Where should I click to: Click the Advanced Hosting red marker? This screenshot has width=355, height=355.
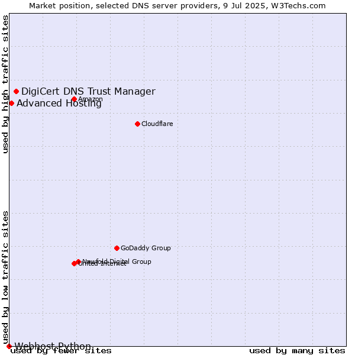(12, 104)
